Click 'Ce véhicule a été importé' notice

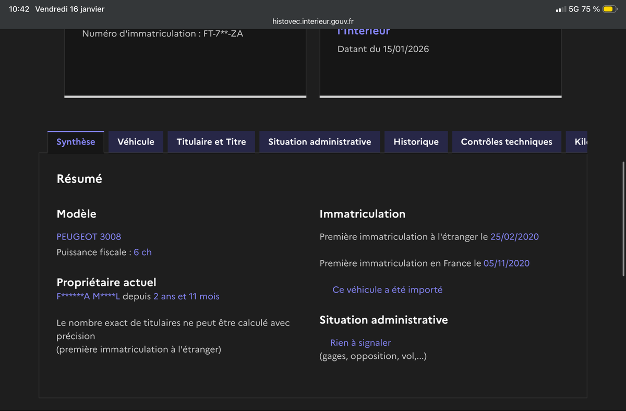click(x=387, y=290)
